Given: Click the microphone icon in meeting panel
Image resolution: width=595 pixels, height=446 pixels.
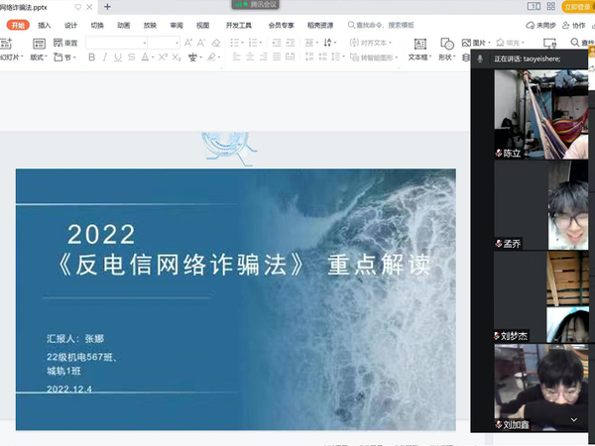Looking at the screenshot, I should (x=480, y=59).
